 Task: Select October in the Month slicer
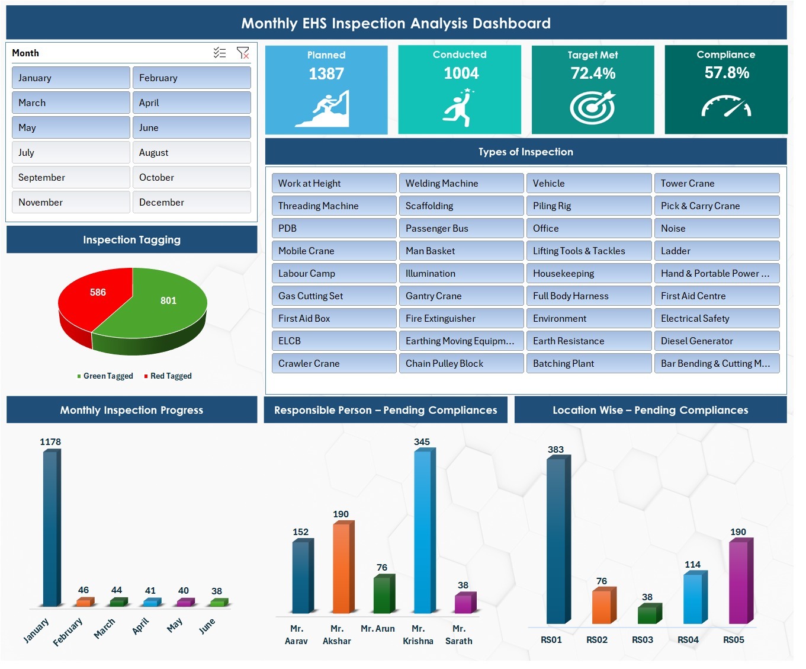192,177
